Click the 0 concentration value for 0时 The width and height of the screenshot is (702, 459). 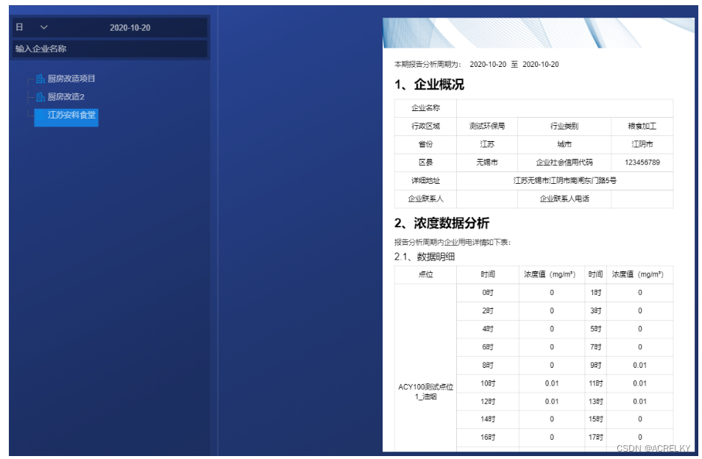552,293
